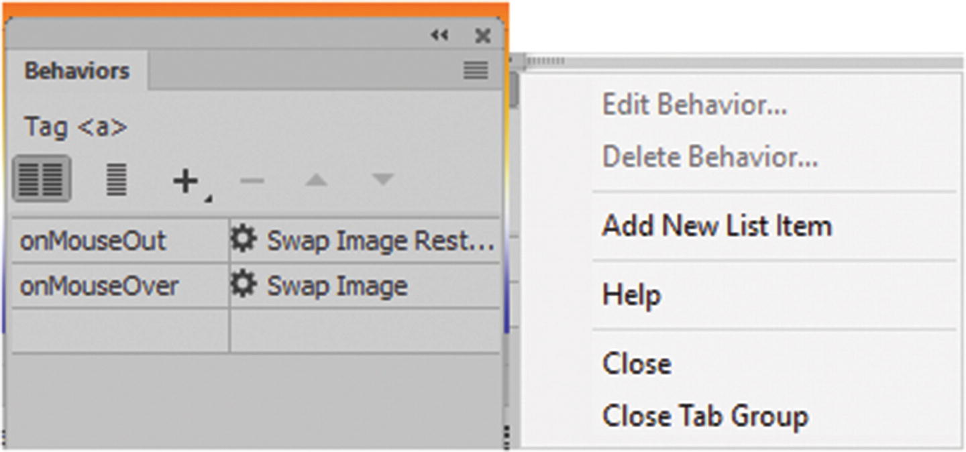This screenshot has width=966, height=452.
Task: Collapse the panel with double-arrow icon
Action: [439, 36]
